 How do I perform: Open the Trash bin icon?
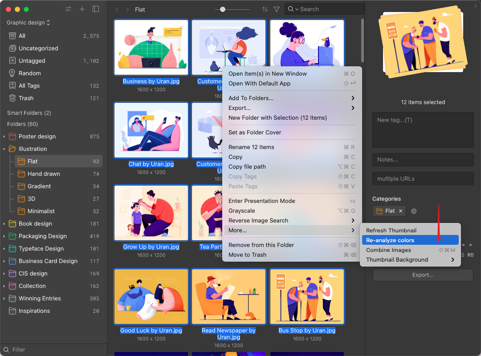click(12, 98)
